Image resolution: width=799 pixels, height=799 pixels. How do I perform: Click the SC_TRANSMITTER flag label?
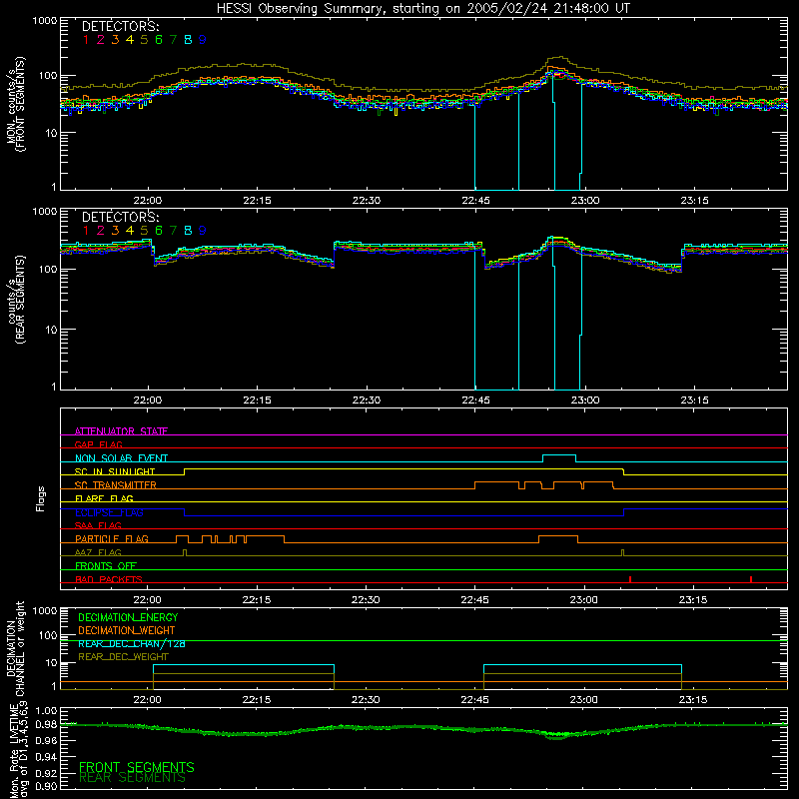pos(116,485)
